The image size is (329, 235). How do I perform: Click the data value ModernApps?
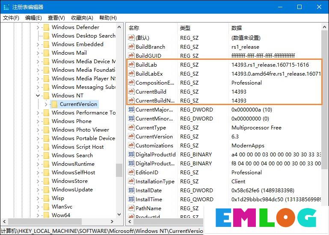click(x=248, y=146)
